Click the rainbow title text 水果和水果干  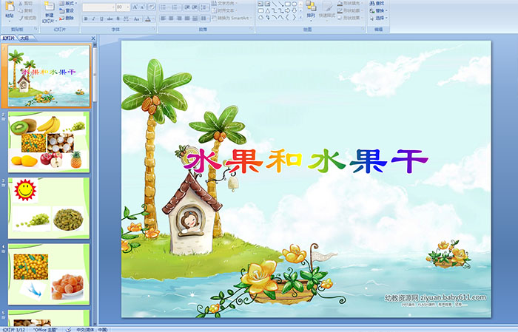coord(306,161)
